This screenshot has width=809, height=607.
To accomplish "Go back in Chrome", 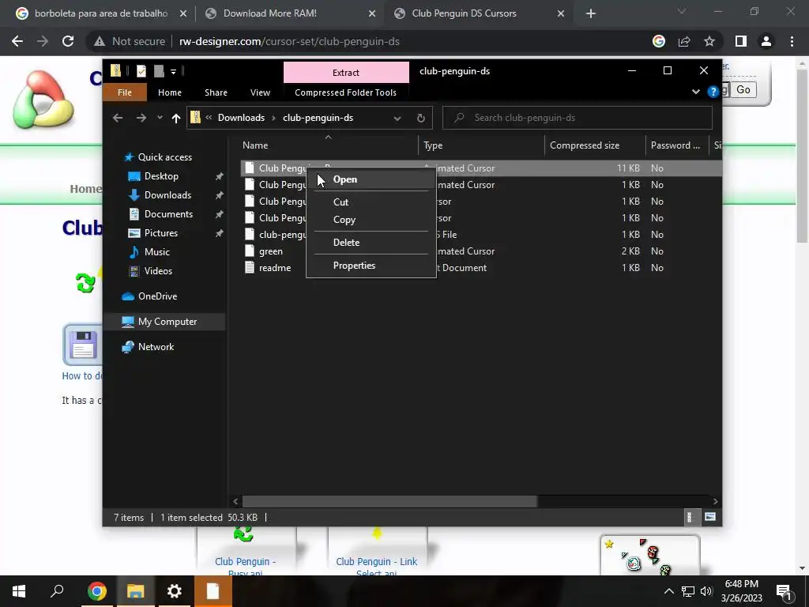I will click(17, 41).
